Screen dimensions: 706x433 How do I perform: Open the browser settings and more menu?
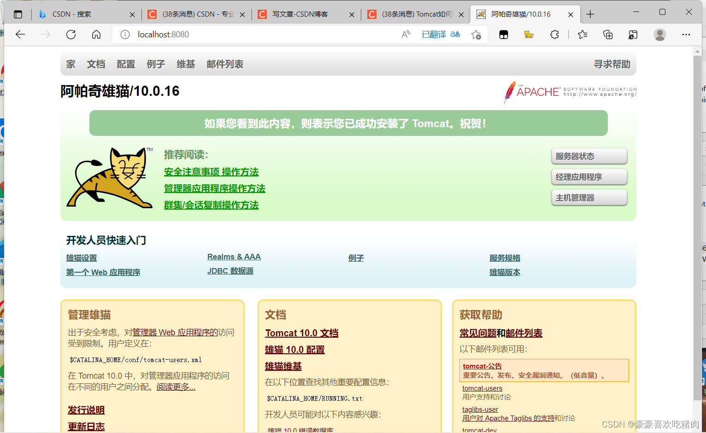coord(686,35)
